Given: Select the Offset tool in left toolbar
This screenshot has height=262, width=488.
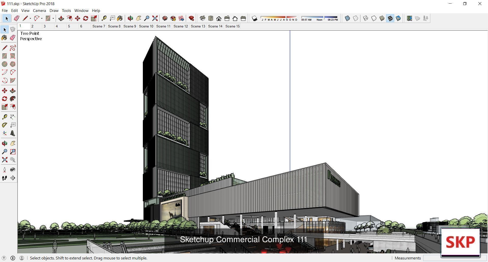Looking at the screenshot, I should click(x=13, y=107).
